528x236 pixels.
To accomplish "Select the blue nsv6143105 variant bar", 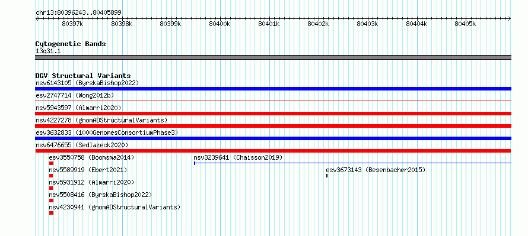I will (x=273, y=89).
